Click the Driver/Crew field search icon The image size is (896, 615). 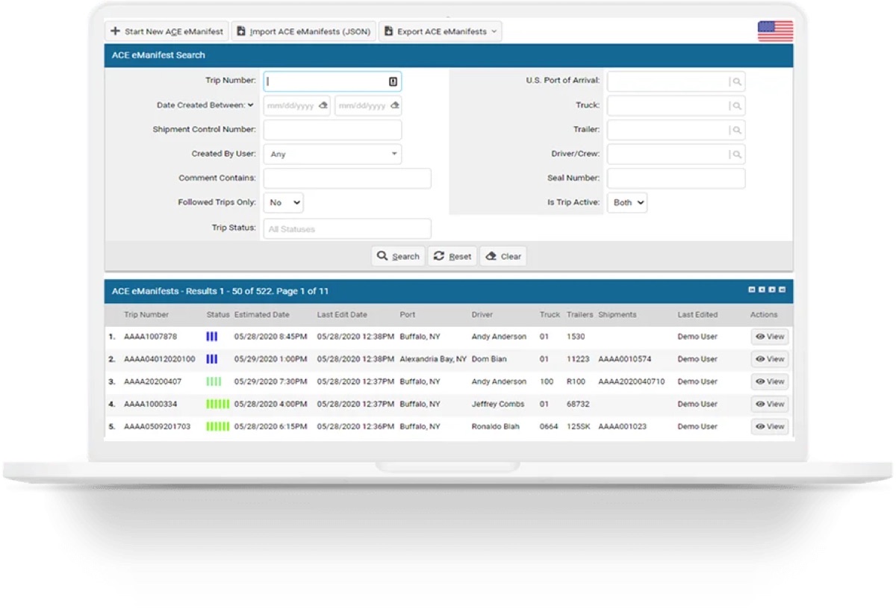click(736, 154)
